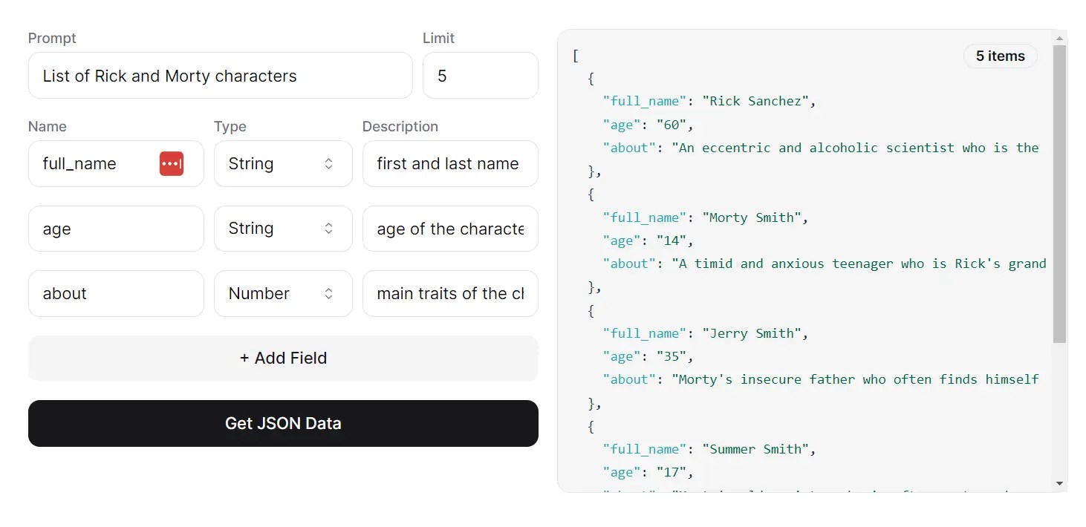The width and height of the screenshot is (1086, 527).
Task: Click the age name input field
Action: tap(115, 229)
